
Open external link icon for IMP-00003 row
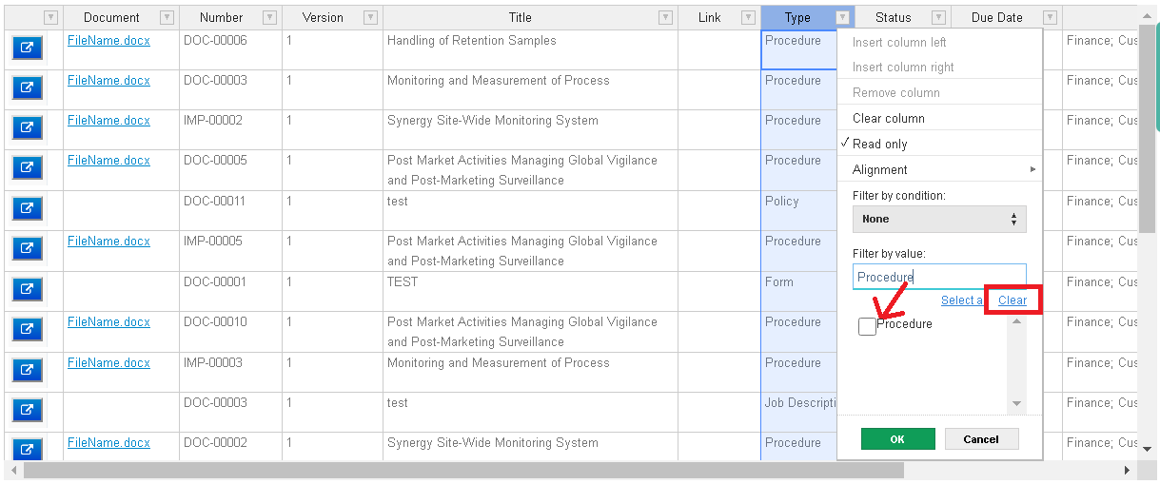pyautogui.click(x=28, y=371)
